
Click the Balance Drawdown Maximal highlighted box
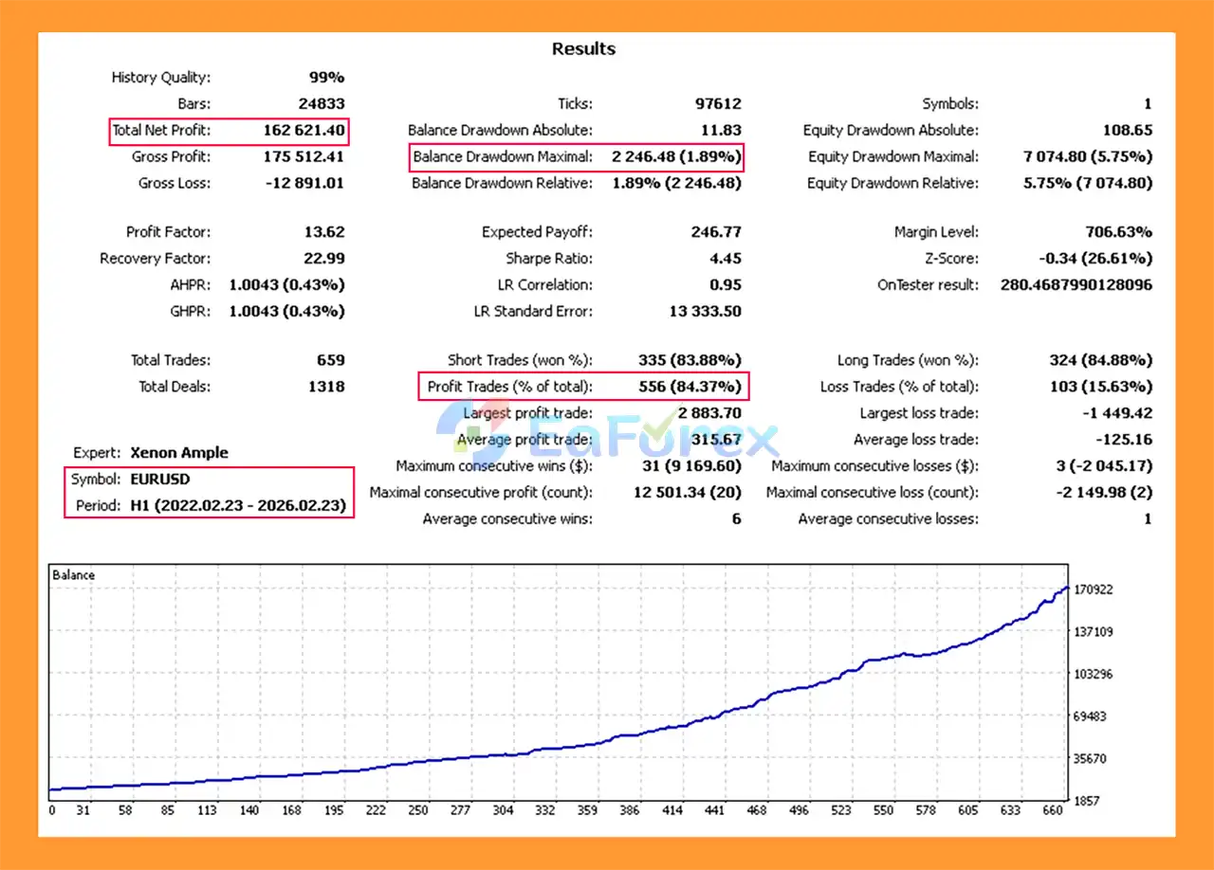point(577,157)
